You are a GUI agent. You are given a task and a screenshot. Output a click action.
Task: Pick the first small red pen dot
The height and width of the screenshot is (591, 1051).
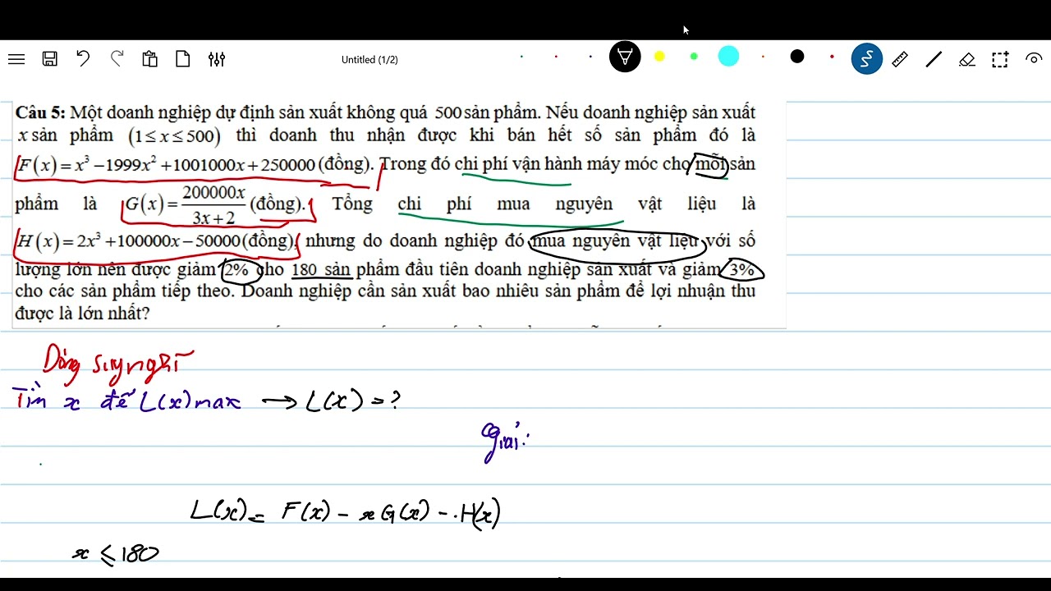pos(556,57)
